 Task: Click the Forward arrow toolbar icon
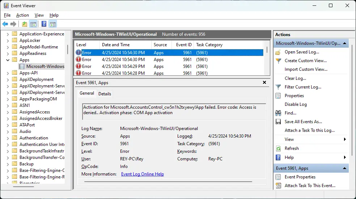pyautogui.click(x=13, y=24)
